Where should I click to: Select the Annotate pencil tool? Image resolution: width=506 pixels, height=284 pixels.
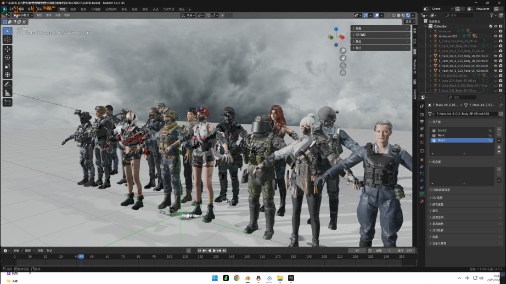pyautogui.click(x=8, y=84)
